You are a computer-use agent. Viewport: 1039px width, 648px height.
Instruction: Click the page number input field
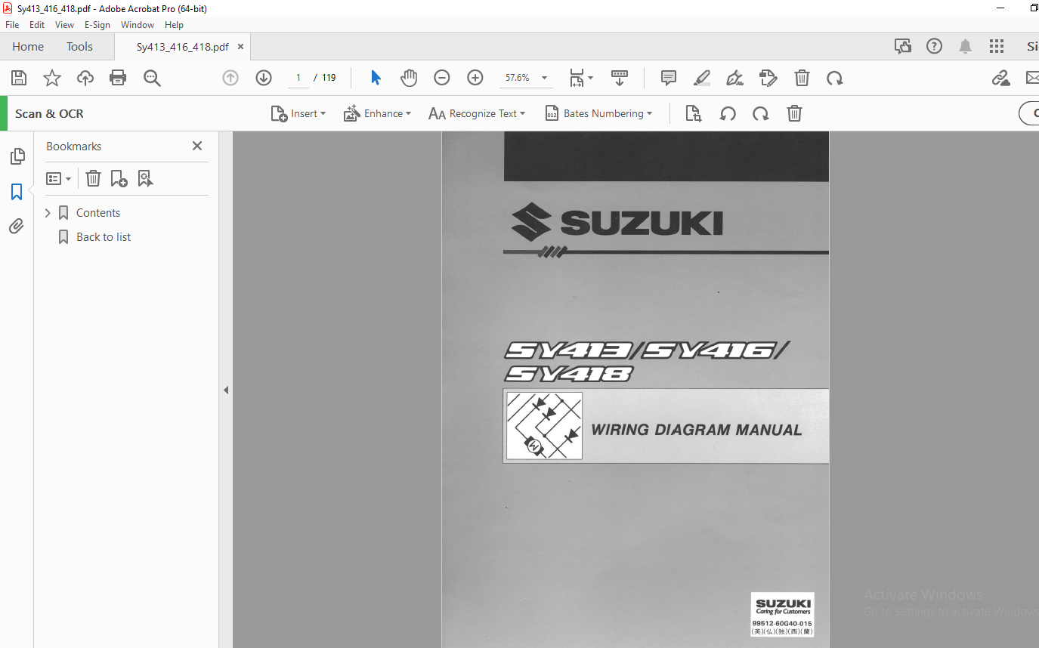tap(298, 78)
